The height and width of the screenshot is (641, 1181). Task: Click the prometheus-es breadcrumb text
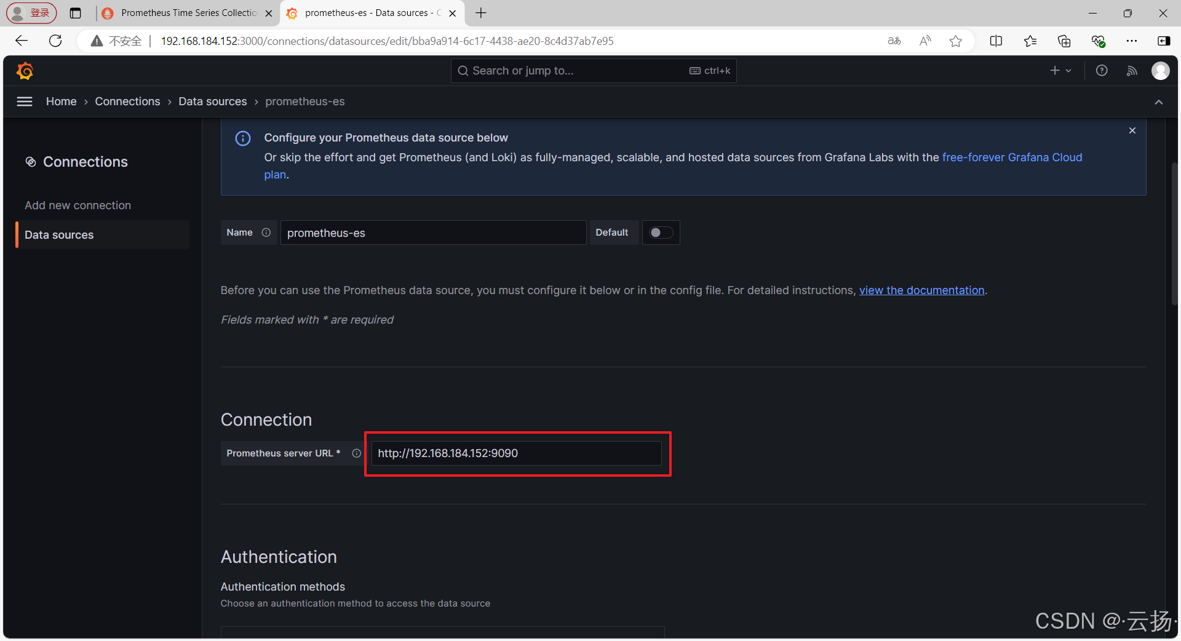point(305,102)
